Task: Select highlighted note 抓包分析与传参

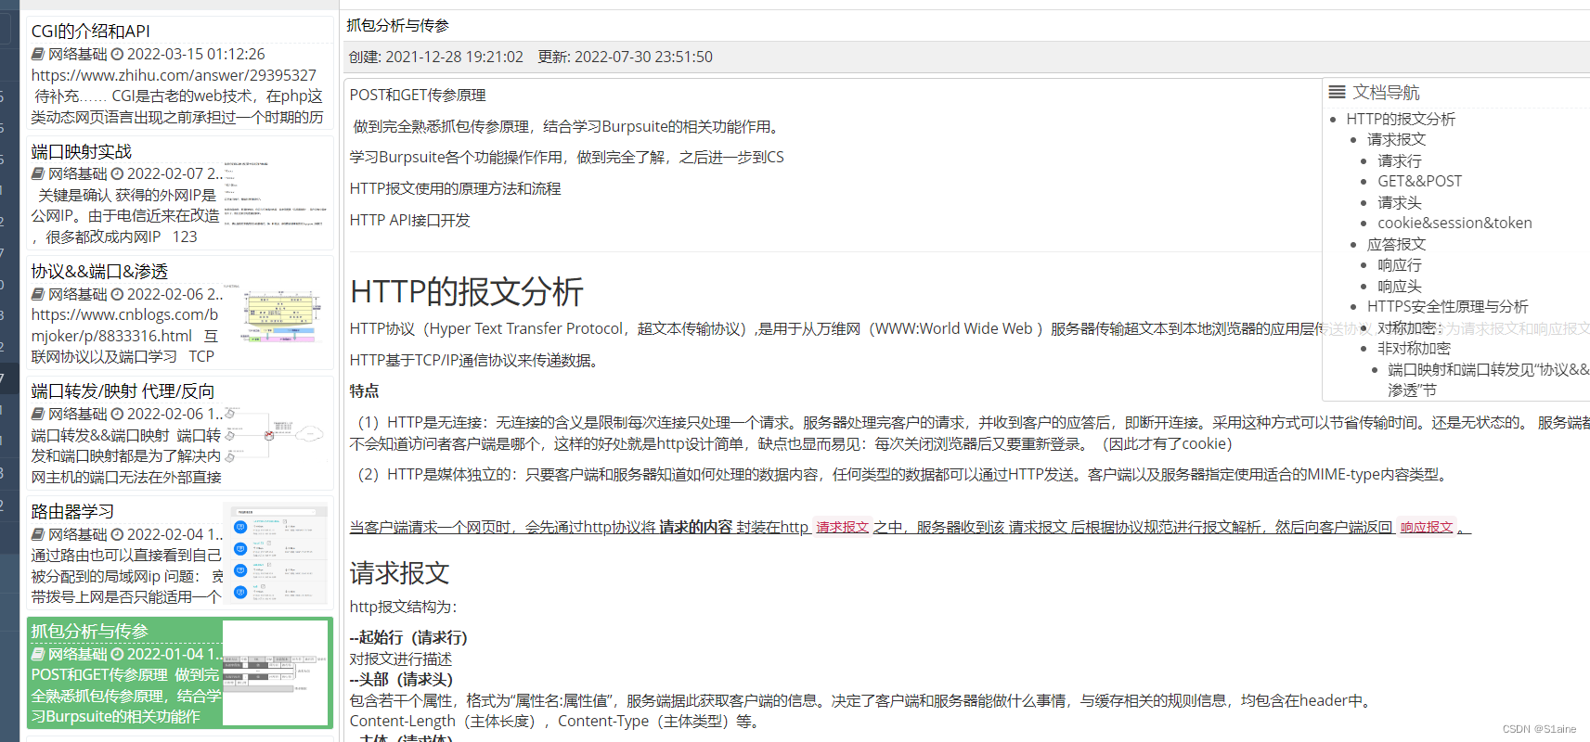Action: point(179,672)
